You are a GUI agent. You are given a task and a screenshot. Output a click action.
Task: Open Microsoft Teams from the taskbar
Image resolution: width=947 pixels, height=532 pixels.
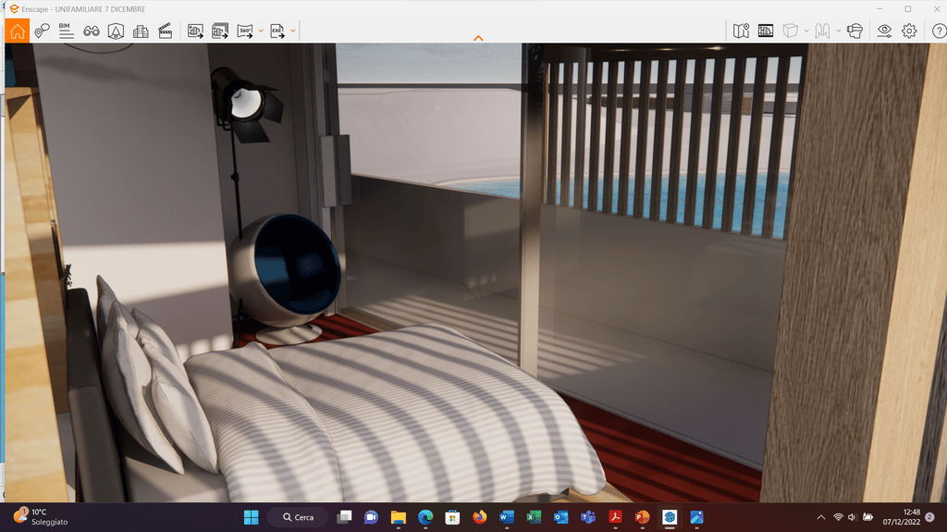587,517
